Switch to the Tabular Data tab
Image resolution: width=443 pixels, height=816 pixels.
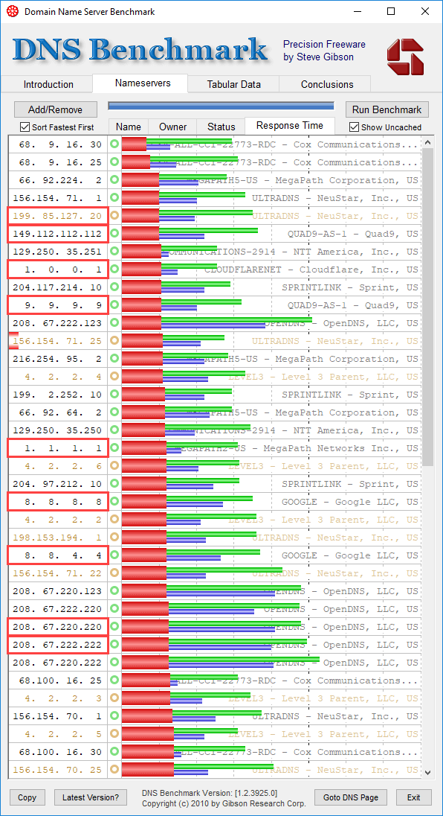233,84
